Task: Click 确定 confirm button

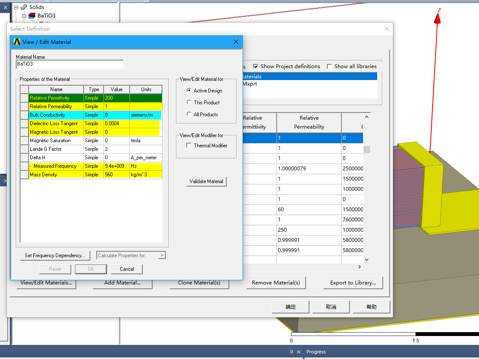Action: (291, 307)
